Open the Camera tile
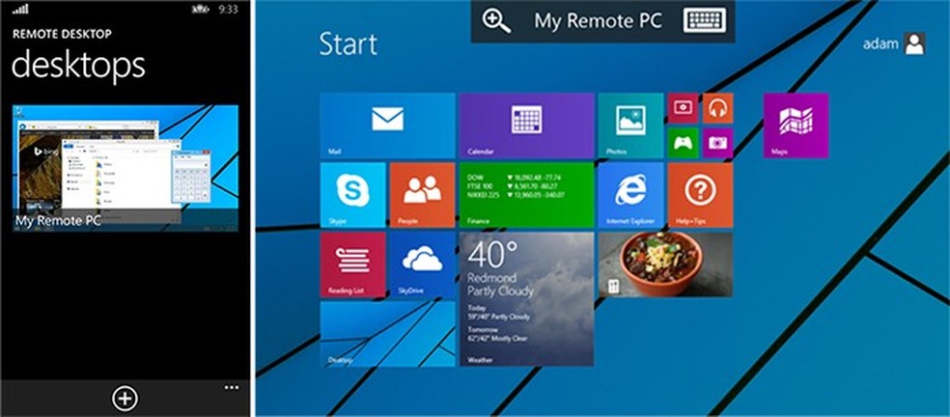Image resolution: width=950 pixels, height=417 pixels. tap(718, 143)
